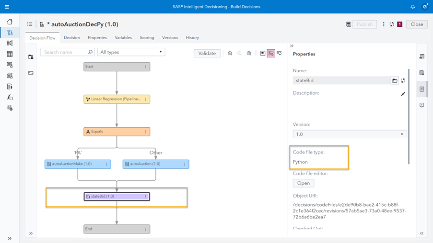This screenshot has width=433, height=243.
Task: Click the Search name input field
Action: (65, 52)
